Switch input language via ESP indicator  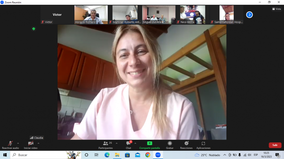coord(256,155)
